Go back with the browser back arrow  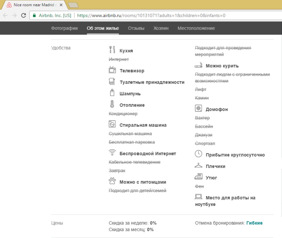[6, 15]
